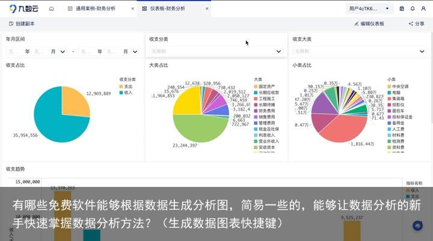Click the 编辑仪表板 pencil icon
Viewport: 433px width, 241px height.
pos(357,24)
